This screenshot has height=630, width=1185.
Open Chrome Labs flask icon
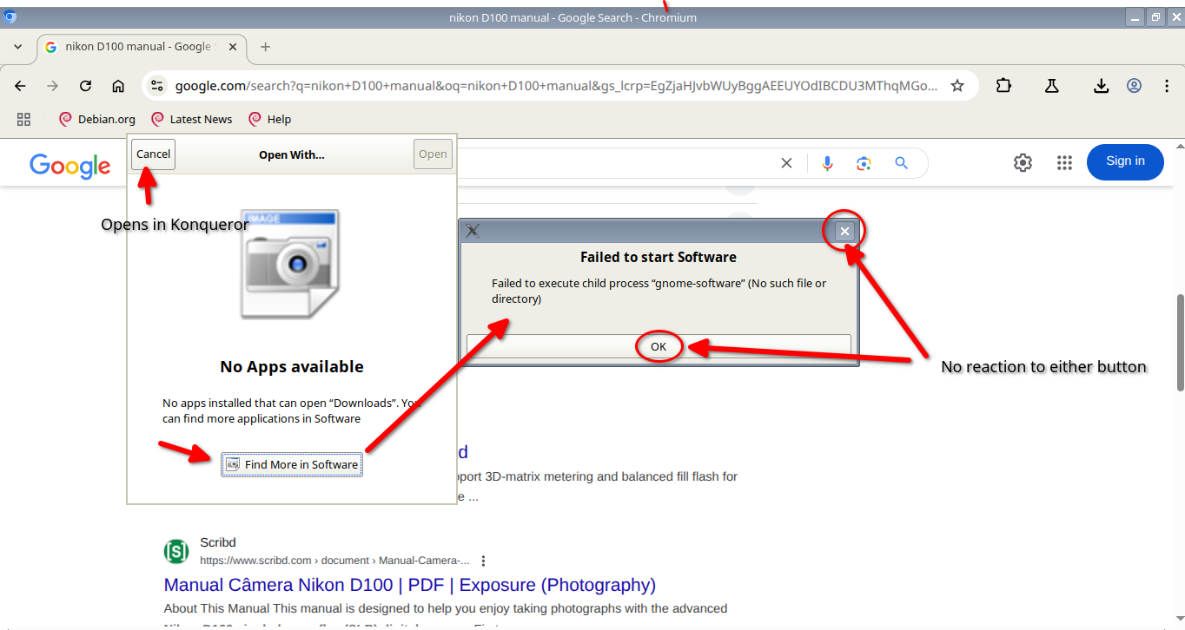(1051, 86)
